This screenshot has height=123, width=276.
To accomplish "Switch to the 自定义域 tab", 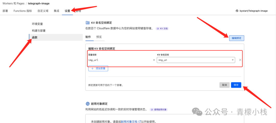I will 43,11.
